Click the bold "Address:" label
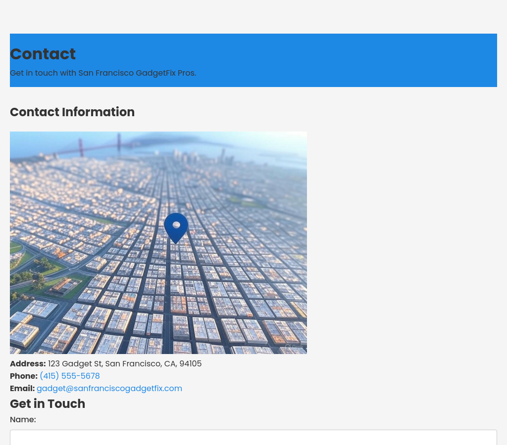The height and width of the screenshot is (445, 507). [28, 364]
